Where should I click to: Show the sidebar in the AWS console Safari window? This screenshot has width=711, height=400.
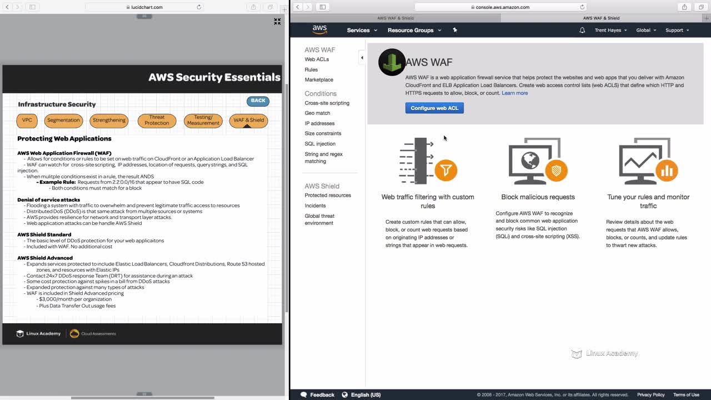click(x=323, y=7)
